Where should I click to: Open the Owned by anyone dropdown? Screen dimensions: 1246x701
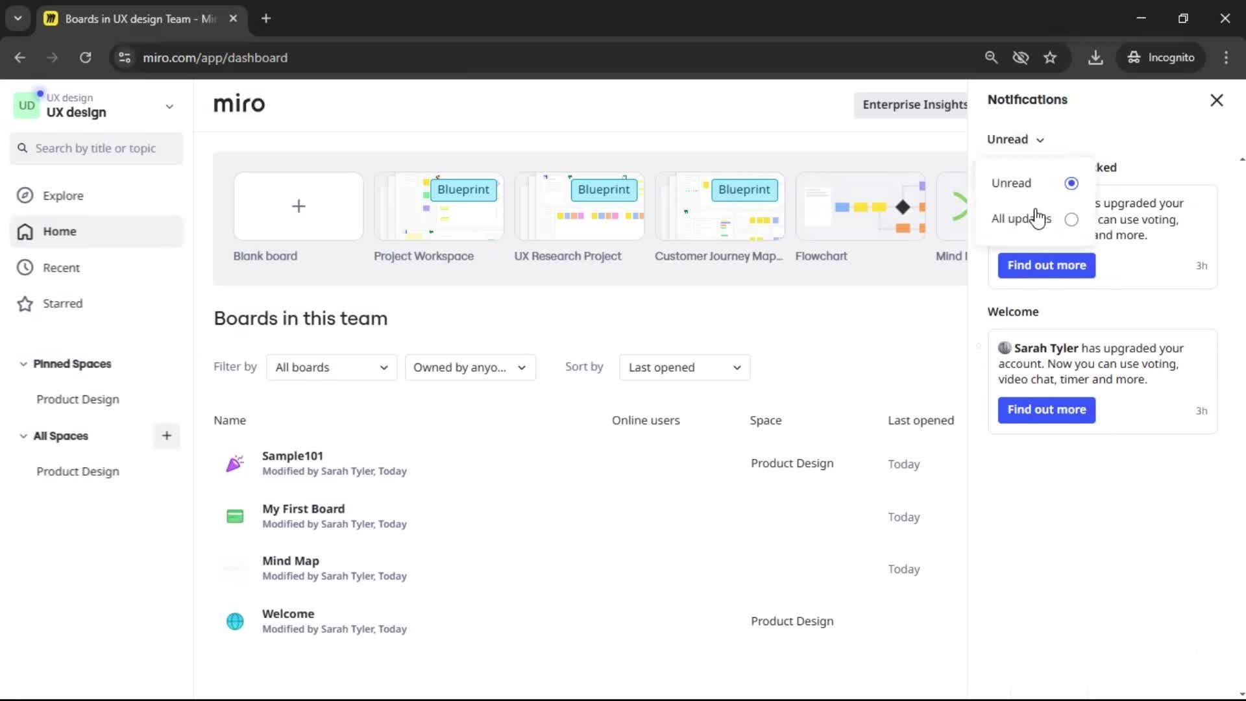pos(470,367)
